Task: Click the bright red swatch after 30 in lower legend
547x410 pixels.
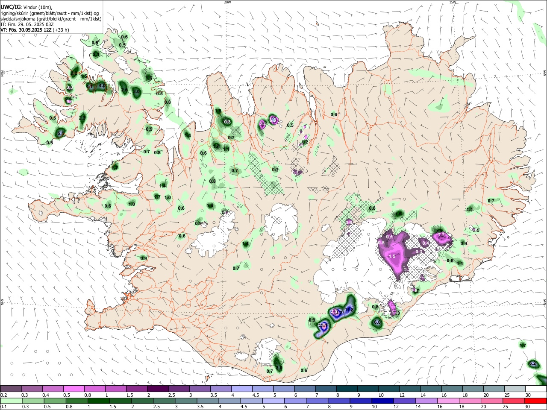Action: pos(536,401)
